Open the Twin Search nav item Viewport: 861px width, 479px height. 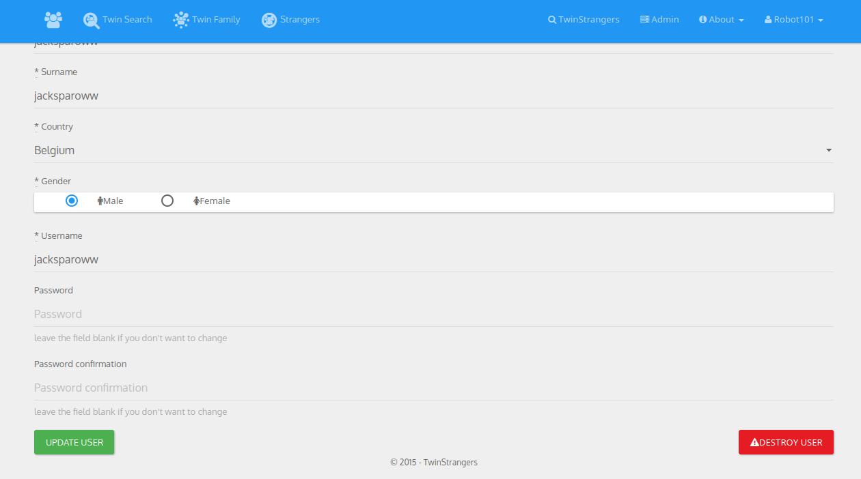pos(118,20)
